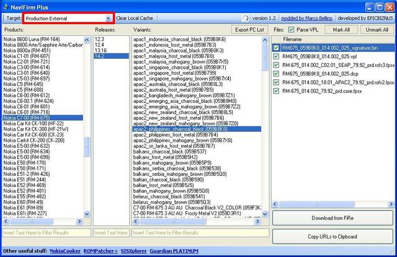Select belarus_mahogany_brown variant
Screen dimensions: 397x257
click(x=197, y=202)
